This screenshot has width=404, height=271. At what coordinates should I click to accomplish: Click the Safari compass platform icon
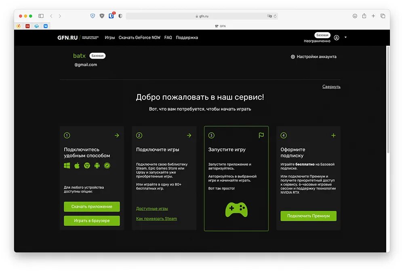tap(107, 165)
